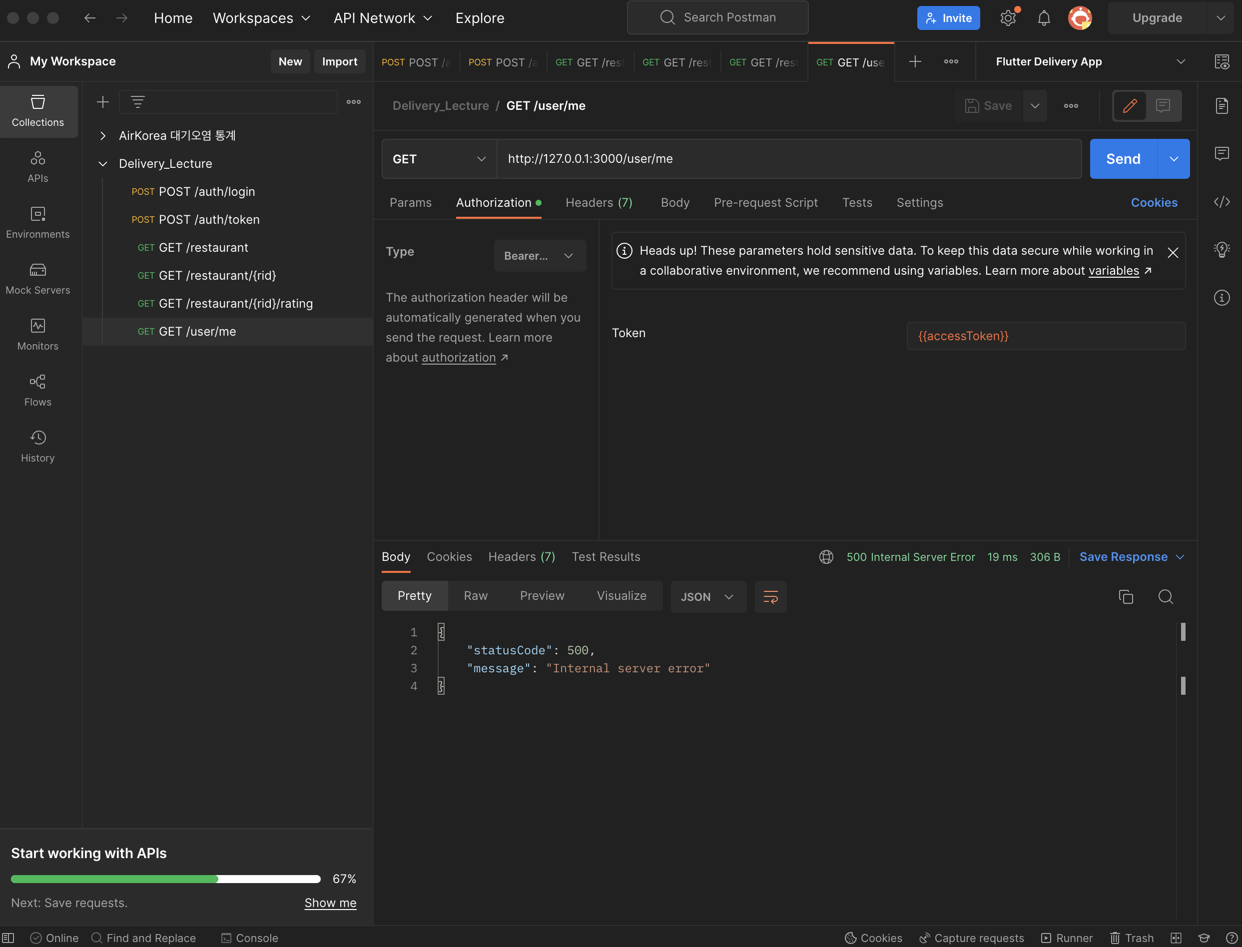
Task: Open Mock Servers in the sidebar
Action: point(38,279)
